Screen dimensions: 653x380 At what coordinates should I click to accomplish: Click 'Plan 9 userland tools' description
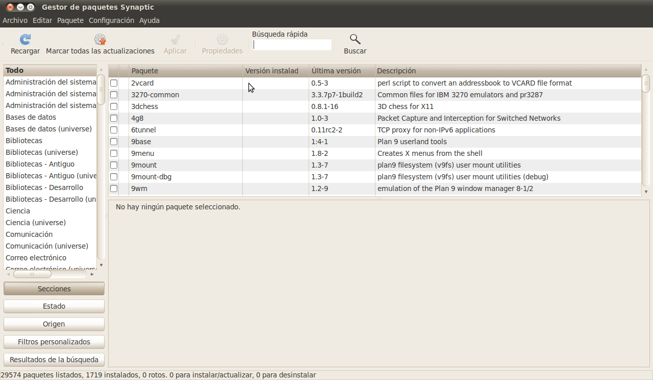click(412, 142)
